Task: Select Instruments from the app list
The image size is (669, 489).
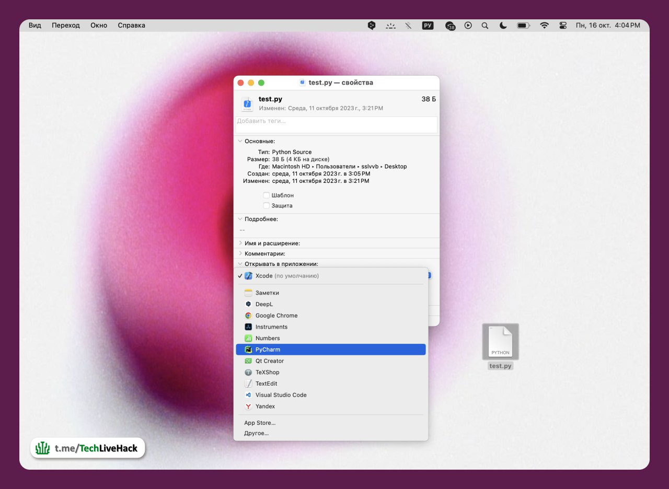Action: [331, 327]
